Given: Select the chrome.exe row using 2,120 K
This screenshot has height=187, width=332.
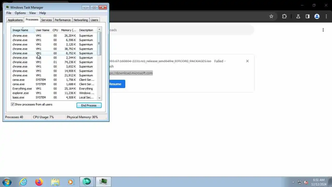Looking at the screenshot, I should [54, 44].
